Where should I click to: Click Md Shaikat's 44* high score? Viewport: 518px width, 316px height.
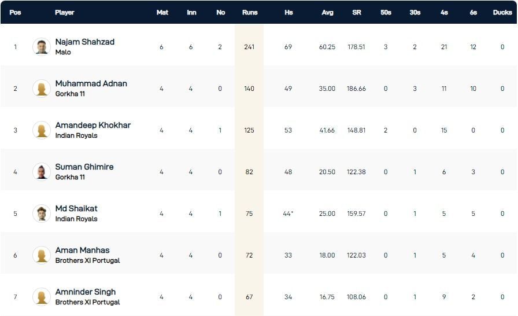288,214
